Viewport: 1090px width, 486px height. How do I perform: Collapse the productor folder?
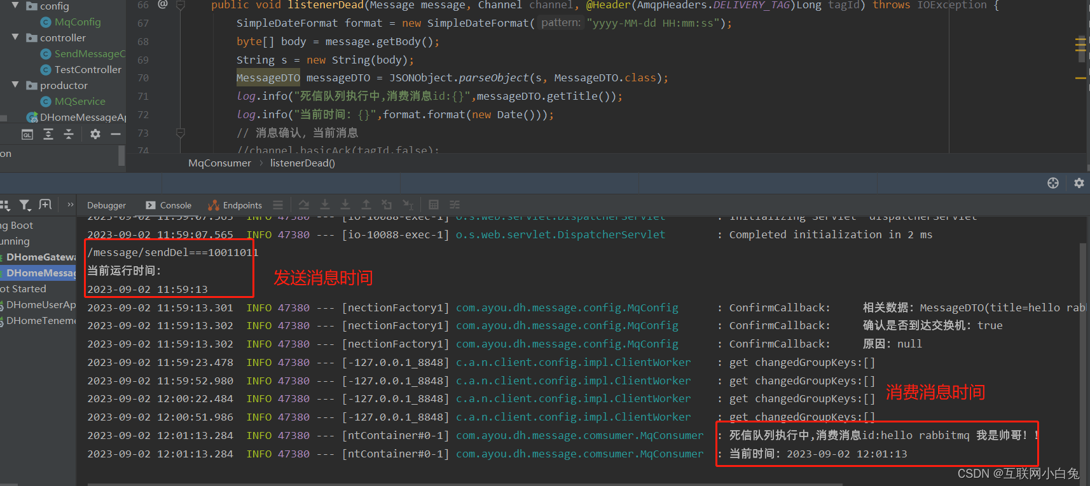click(15, 85)
